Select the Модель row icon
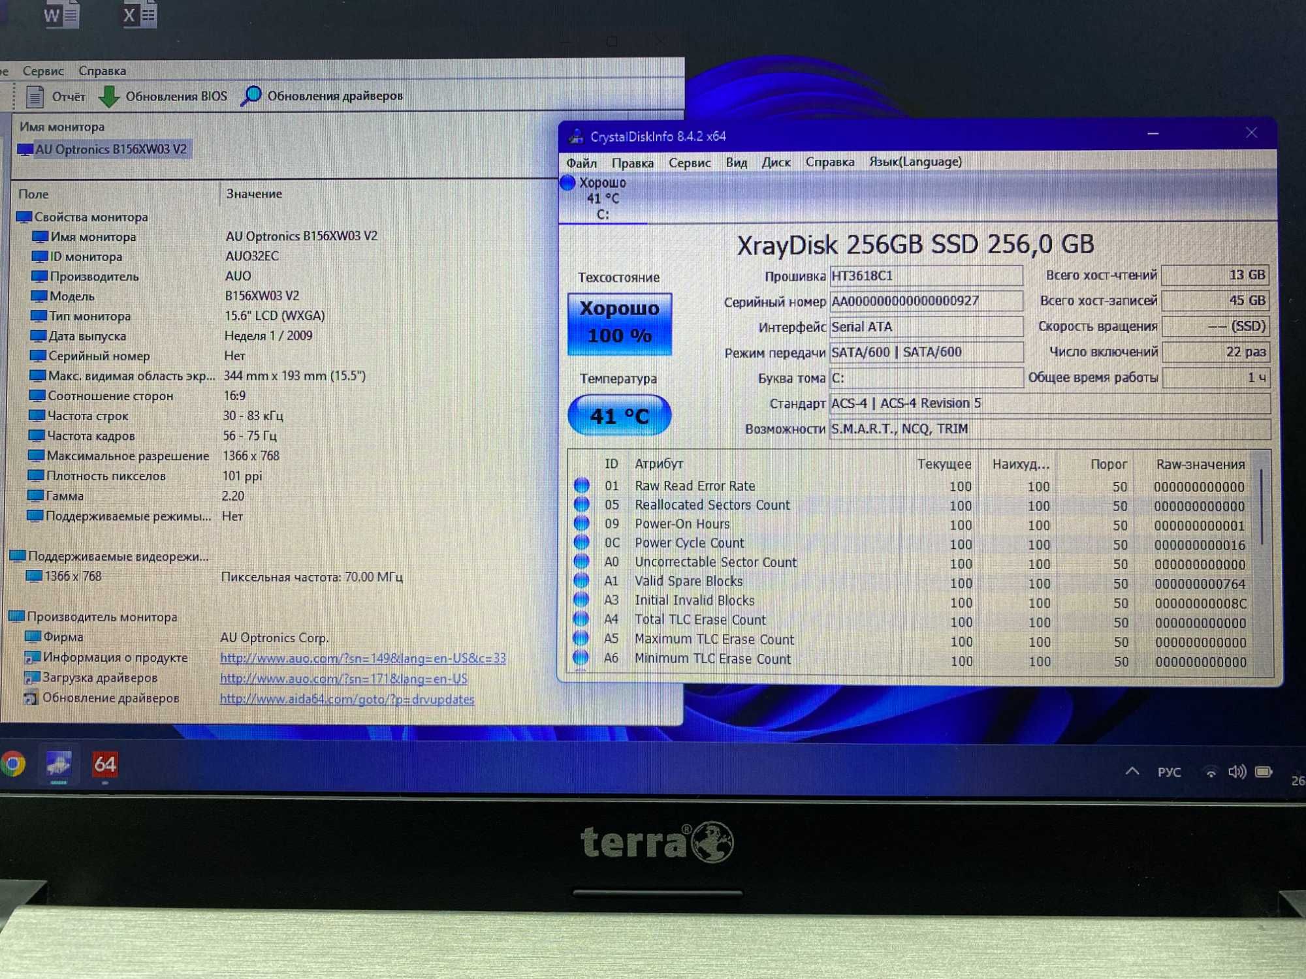The height and width of the screenshot is (979, 1306). pyautogui.click(x=39, y=296)
